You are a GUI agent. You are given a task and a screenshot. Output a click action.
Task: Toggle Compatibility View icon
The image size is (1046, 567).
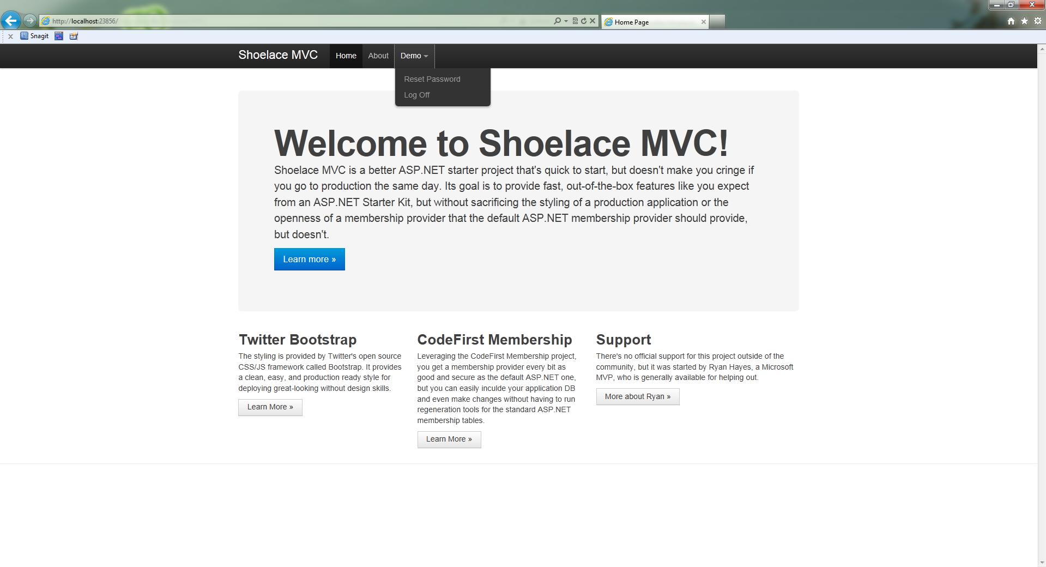point(575,21)
